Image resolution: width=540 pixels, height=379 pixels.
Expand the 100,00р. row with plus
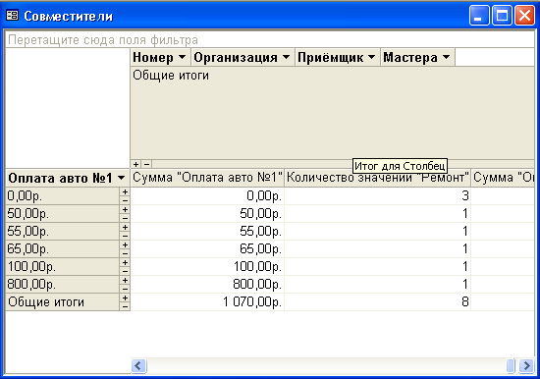pos(125,262)
